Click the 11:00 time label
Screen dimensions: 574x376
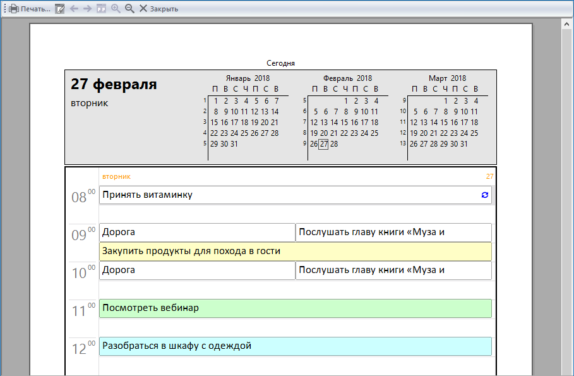click(83, 310)
